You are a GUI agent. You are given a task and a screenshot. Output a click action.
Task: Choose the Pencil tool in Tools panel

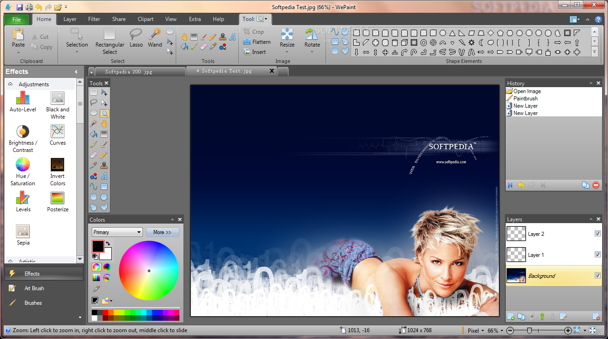click(x=104, y=155)
